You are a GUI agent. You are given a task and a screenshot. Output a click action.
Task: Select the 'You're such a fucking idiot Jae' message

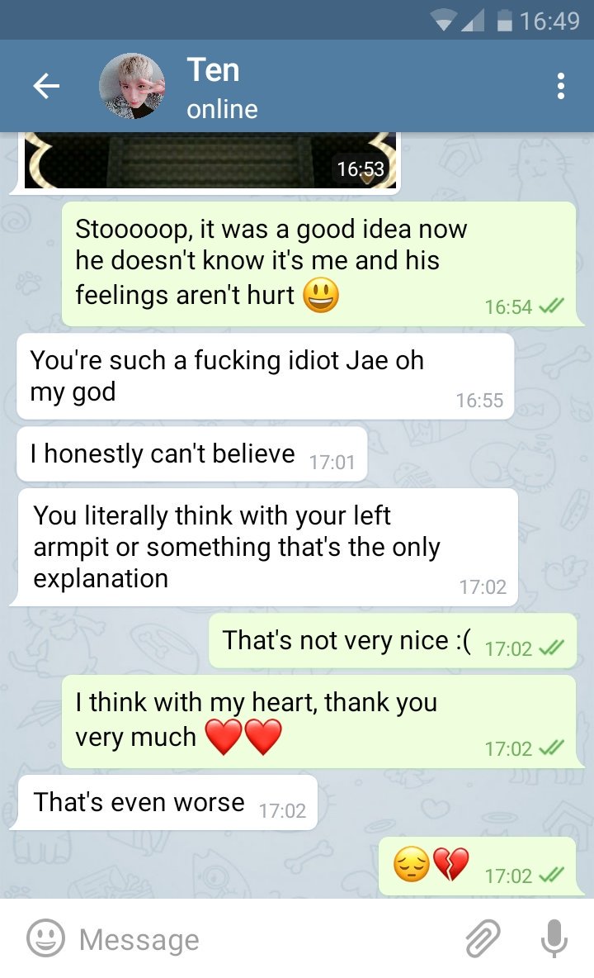(266, 376)
